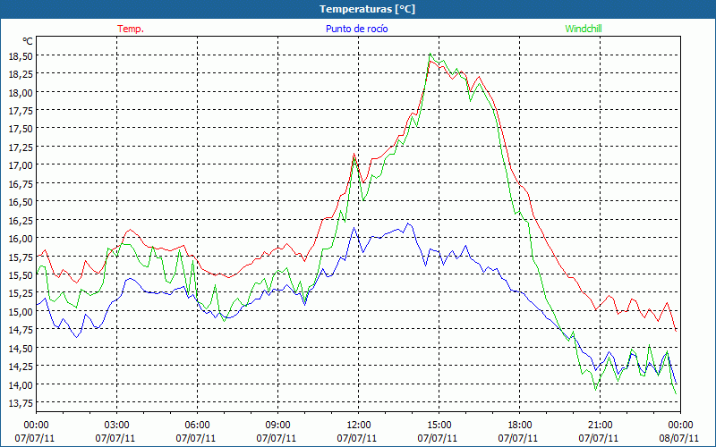
Task: Click the 17,50 y-axis value
Action: [21, 129]
